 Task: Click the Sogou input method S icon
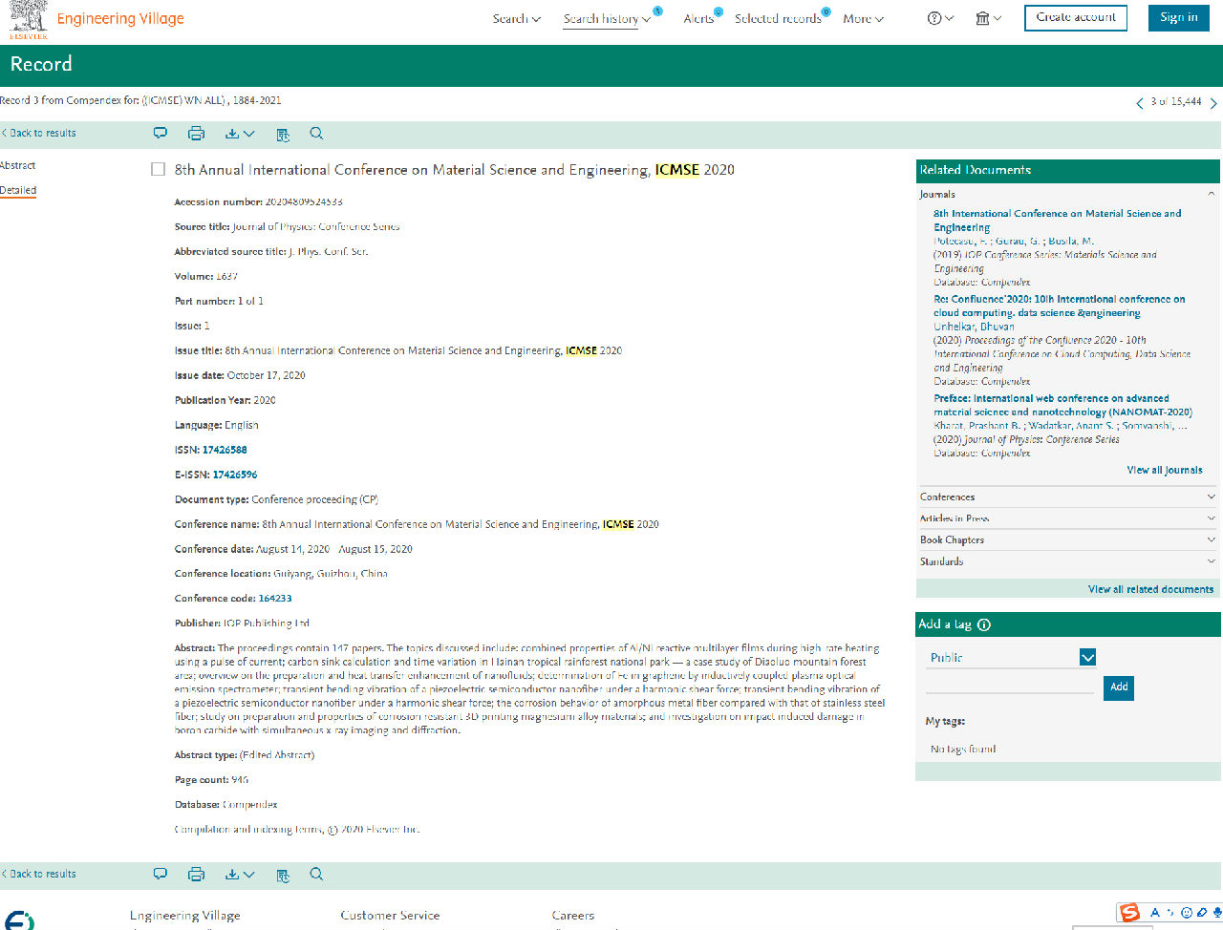pos(1130,913)
